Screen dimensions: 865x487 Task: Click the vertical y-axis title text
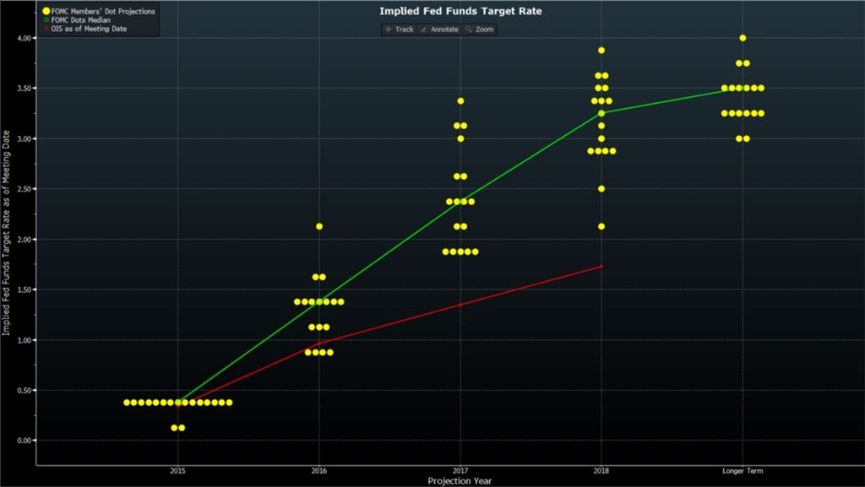coord(7,232)
